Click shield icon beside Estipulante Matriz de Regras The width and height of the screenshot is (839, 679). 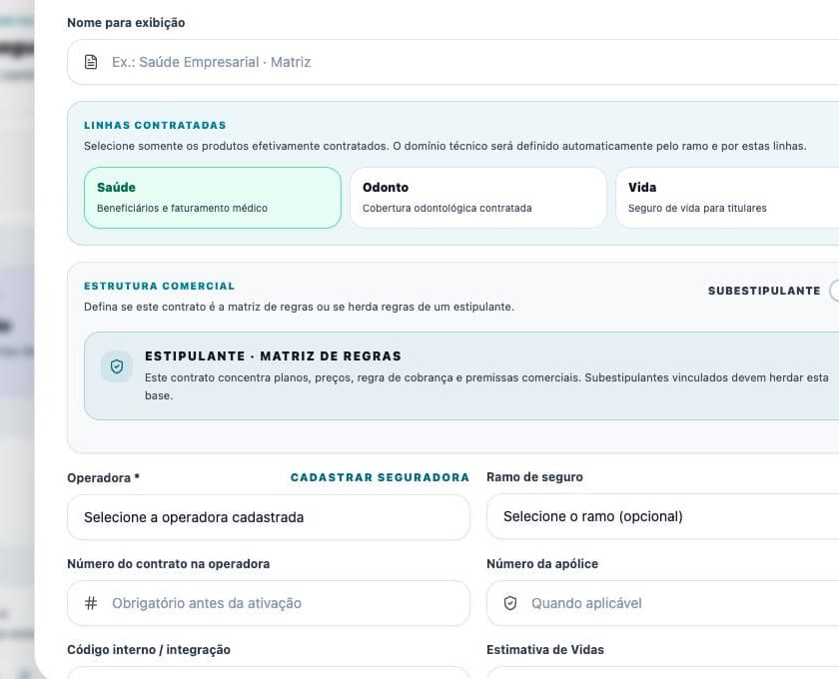click(117, 366)
